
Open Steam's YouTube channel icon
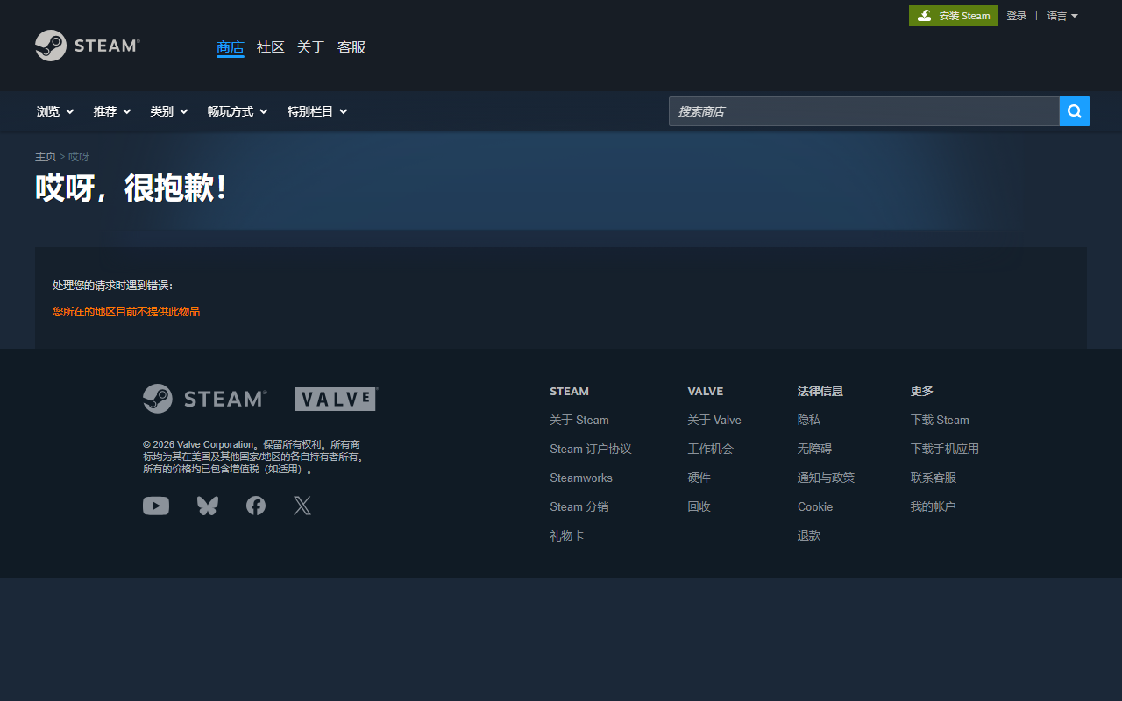click(x=156, y=506)
